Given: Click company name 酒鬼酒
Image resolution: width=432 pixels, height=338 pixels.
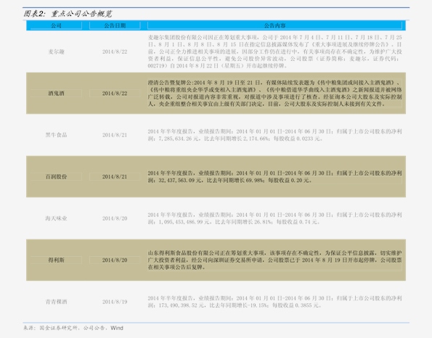Looking at the screenshot, I should tap(56, 94).
